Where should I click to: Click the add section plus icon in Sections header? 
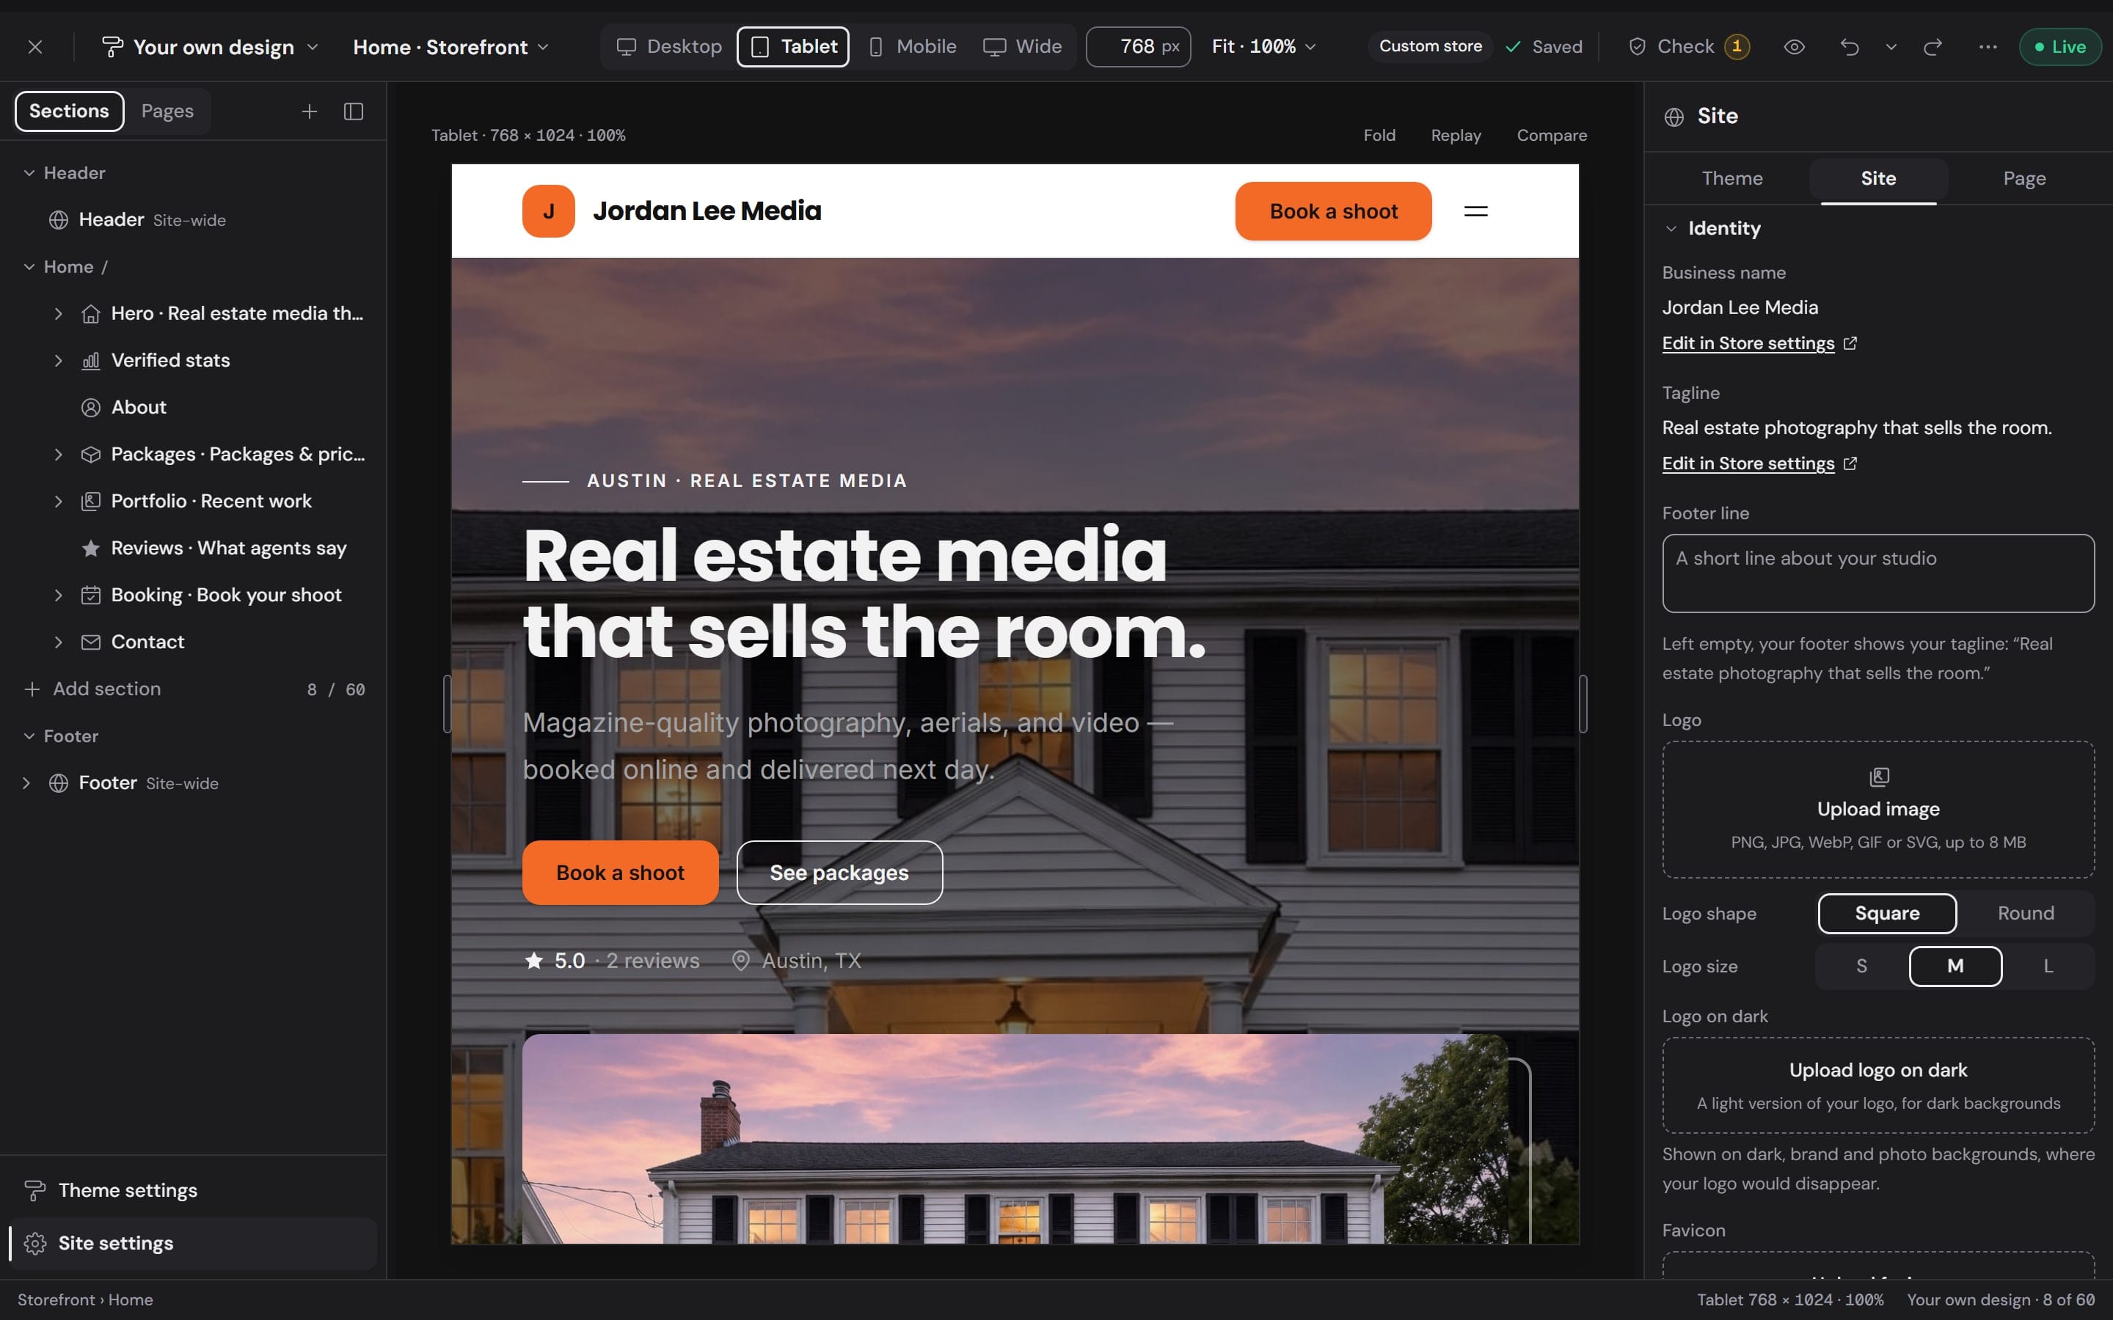click(309, 111)
